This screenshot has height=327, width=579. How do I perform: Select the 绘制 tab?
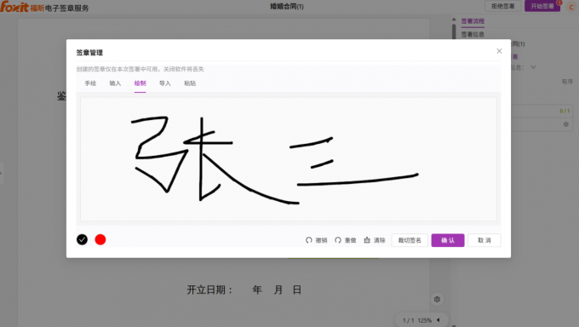click(x=140, y=83)
